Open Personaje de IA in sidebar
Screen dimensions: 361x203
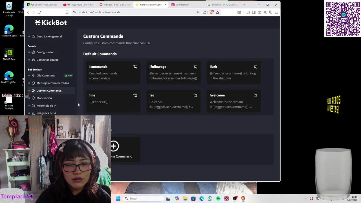point(46,106)
